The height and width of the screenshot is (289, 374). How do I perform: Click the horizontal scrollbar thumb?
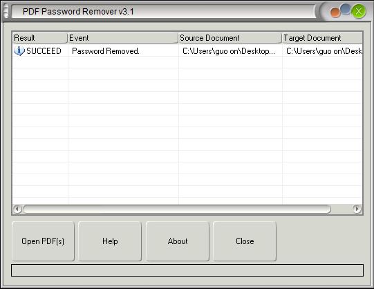point(177,209)
